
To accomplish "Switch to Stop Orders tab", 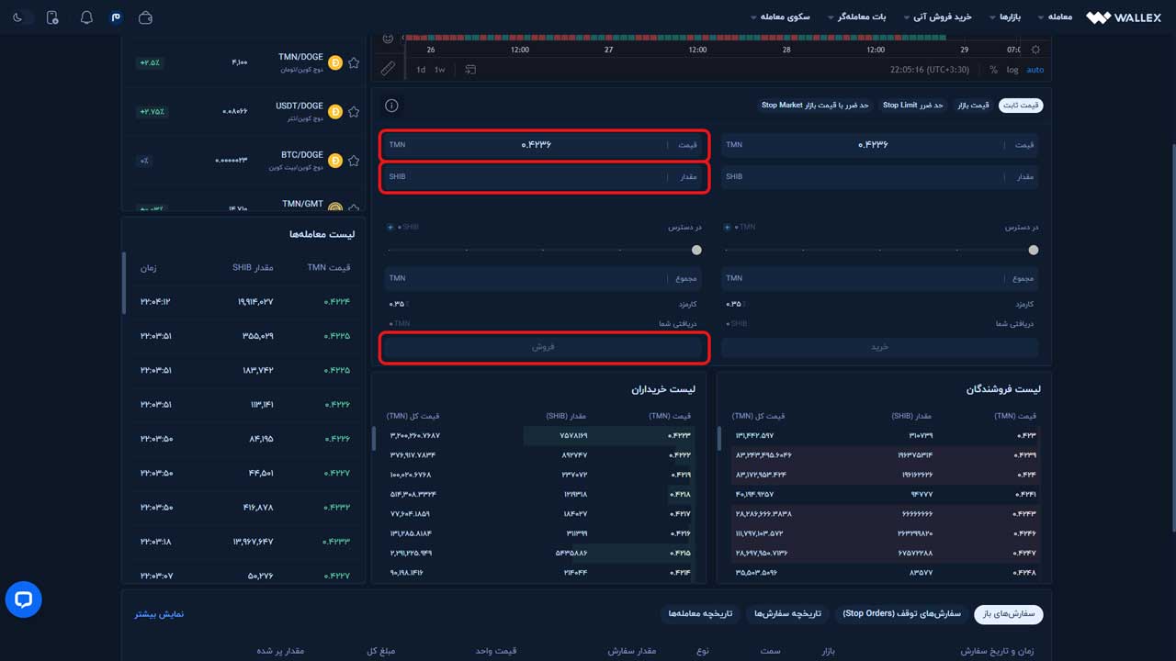I will 902,613.
